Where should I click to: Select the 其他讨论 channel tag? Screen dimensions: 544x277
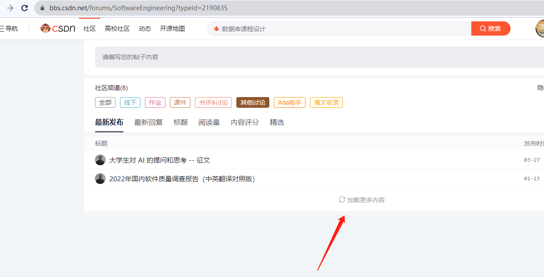tap(253, 102)
